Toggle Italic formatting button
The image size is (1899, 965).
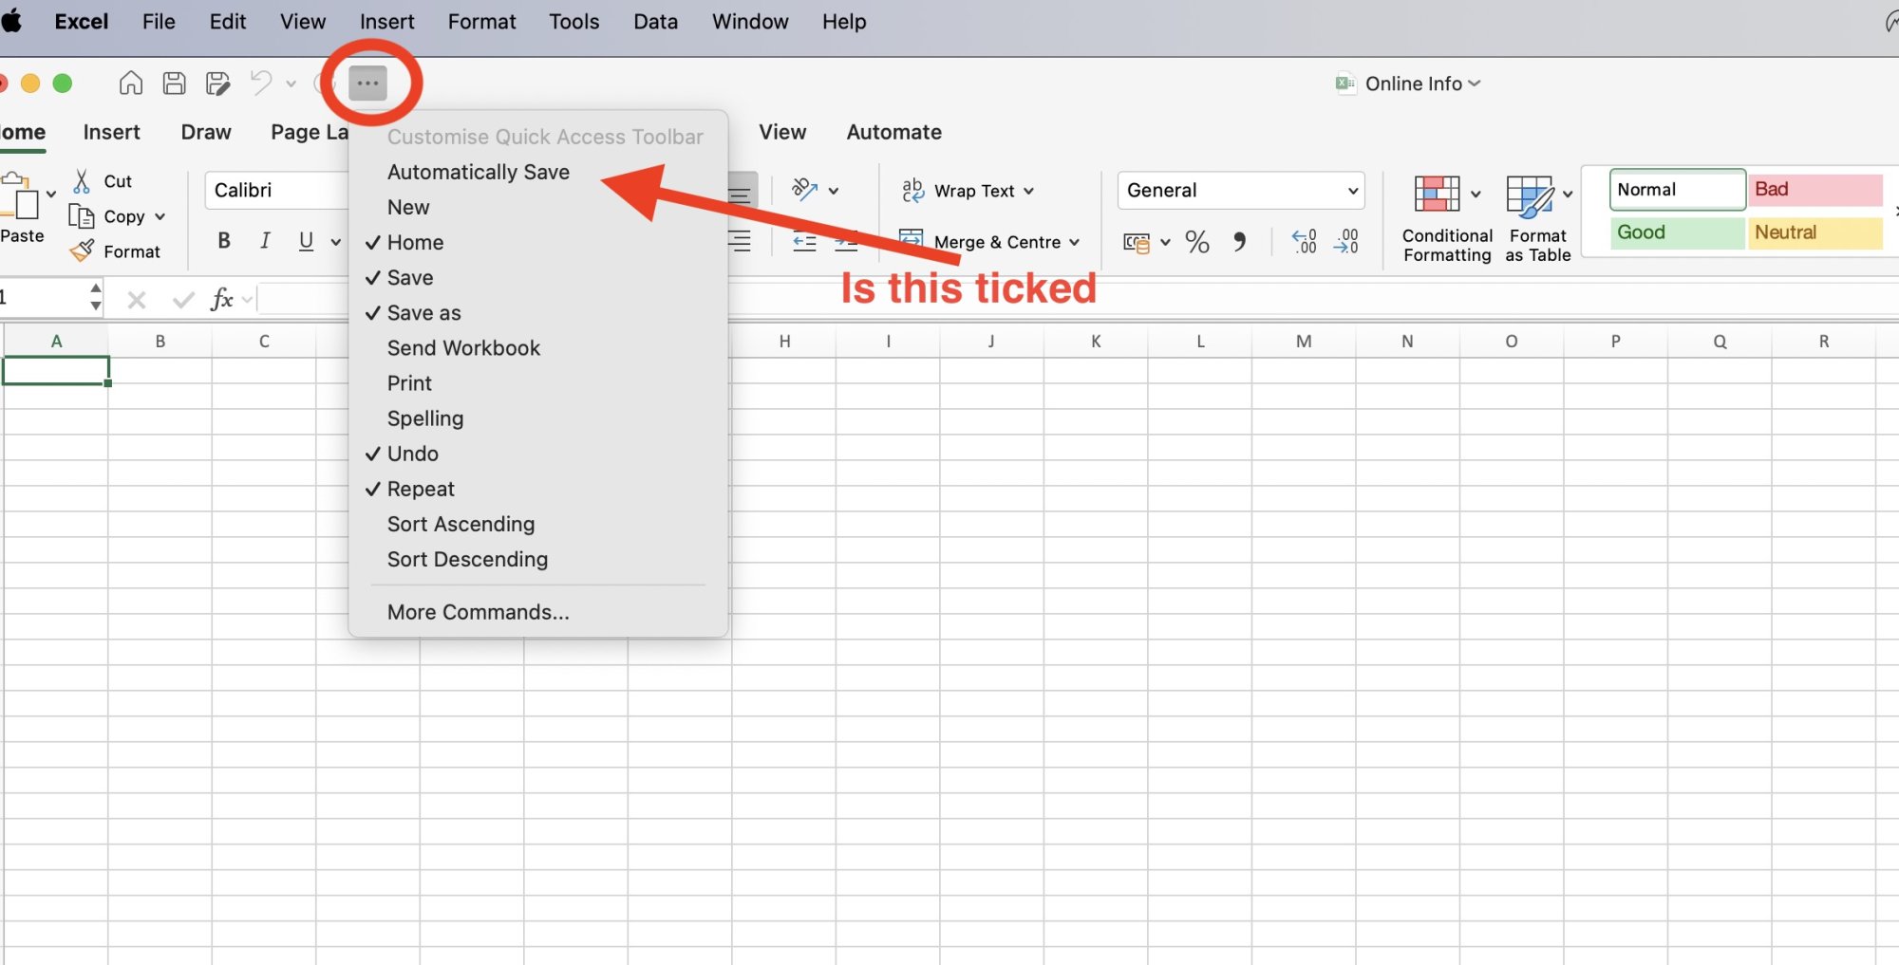(265, 241)
